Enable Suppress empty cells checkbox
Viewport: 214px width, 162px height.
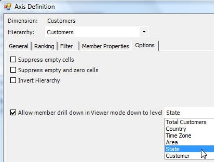(13, 60)
